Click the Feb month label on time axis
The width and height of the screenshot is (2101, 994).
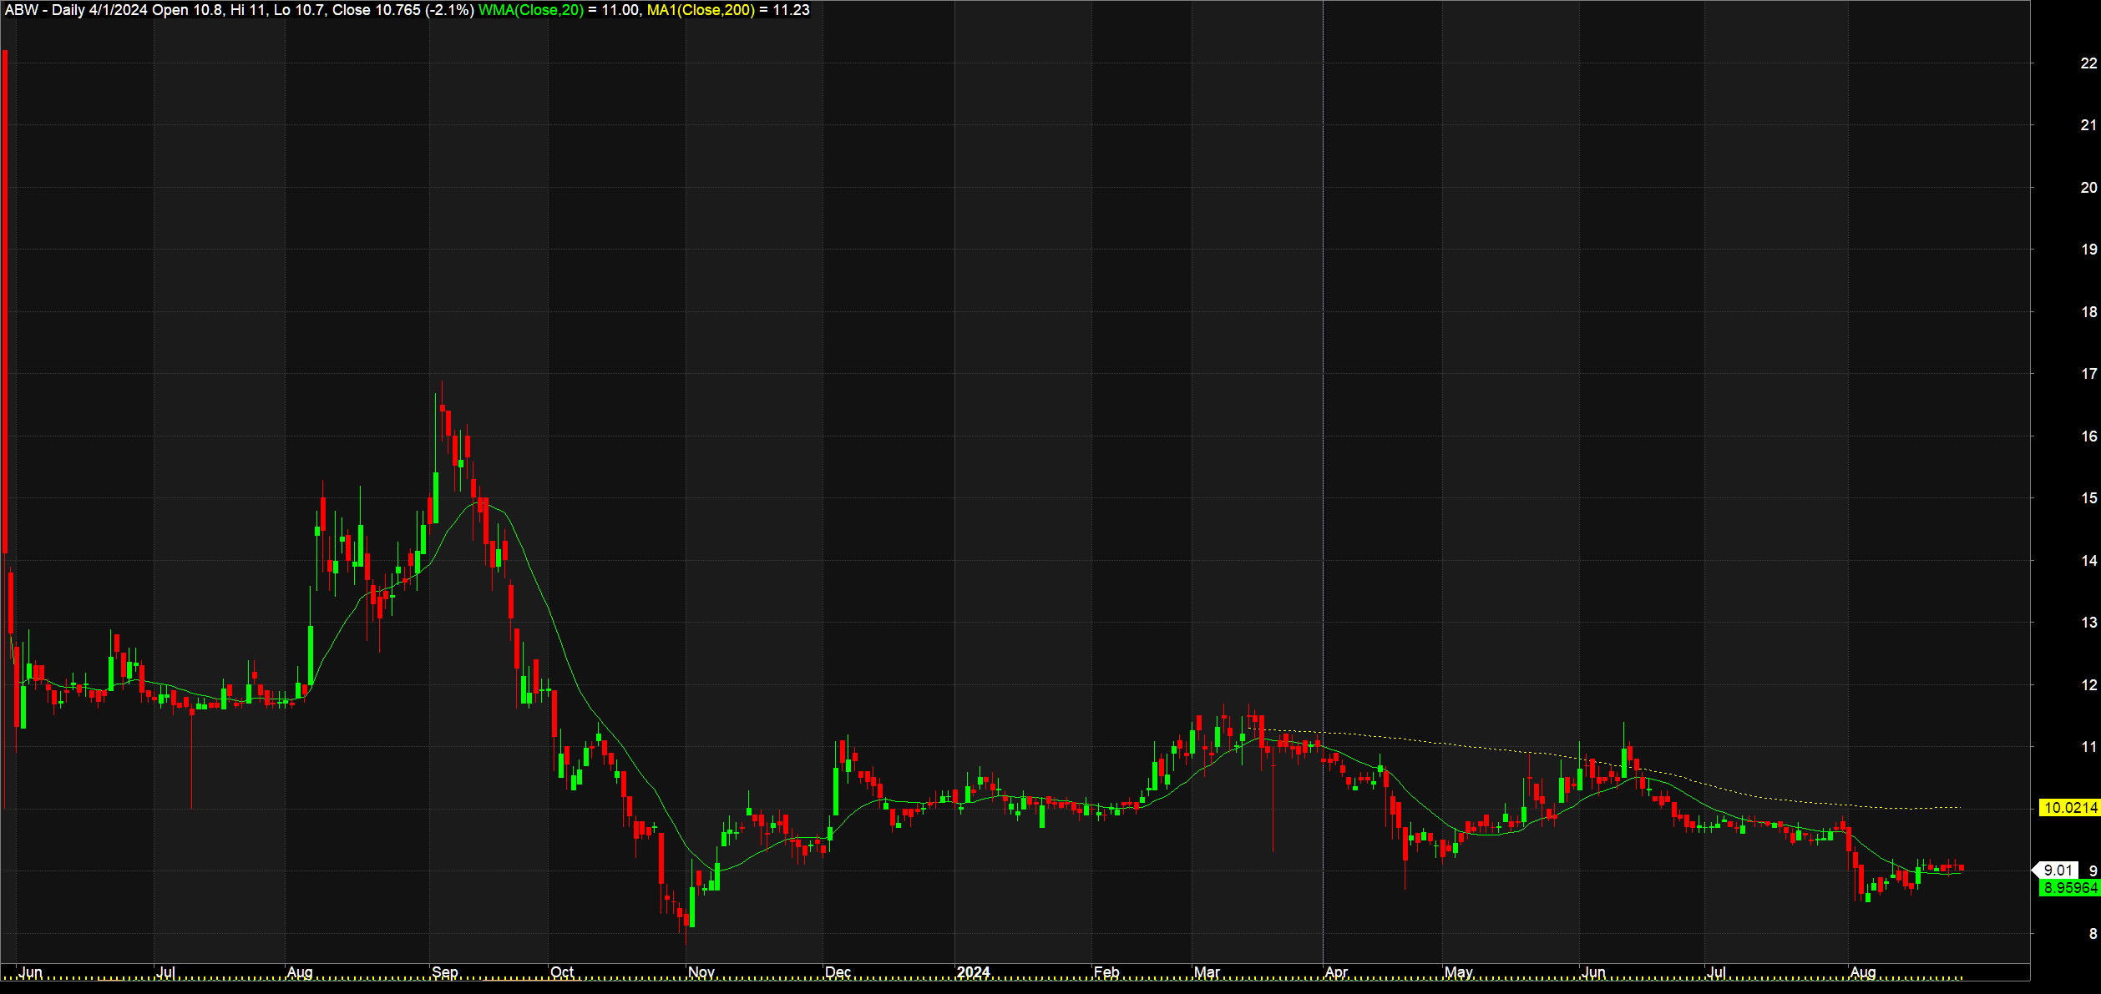click(x=1106, y=972)
